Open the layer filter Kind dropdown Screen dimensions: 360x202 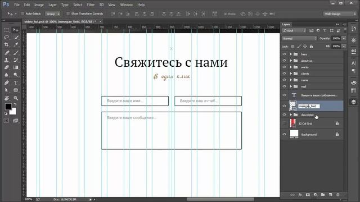(294, 30)
